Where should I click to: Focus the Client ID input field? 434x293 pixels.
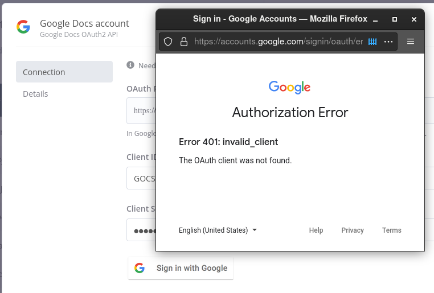(x=141, y=178)
